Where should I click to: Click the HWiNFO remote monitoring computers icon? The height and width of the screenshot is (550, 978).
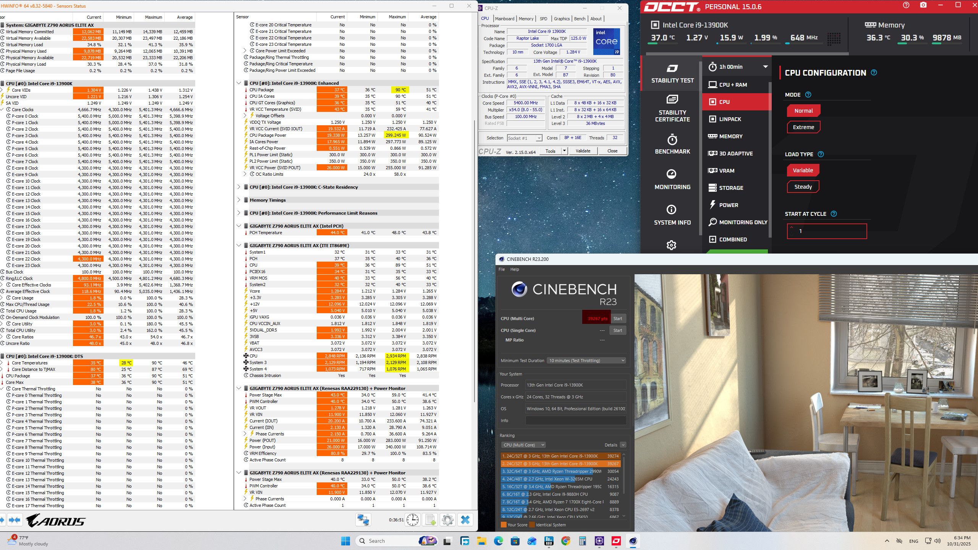coord(363,520)
